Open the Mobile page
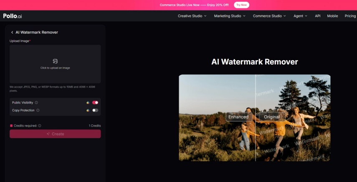The width and height of the screenshot is (357, 182). click(332, 16)
